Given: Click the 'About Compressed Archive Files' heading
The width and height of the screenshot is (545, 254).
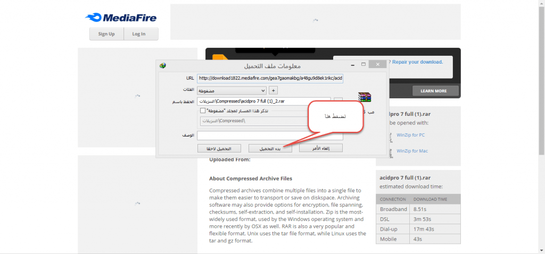Looking at the screenshot, I should pyautogui.click(x=251, y=179).
